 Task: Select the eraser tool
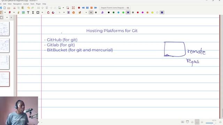[9, 12]
